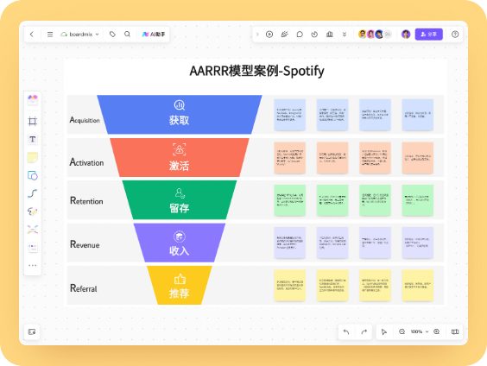Select last green sticky in Retention row
Viewport: 487px width, 366px height.
pos(418,200)
